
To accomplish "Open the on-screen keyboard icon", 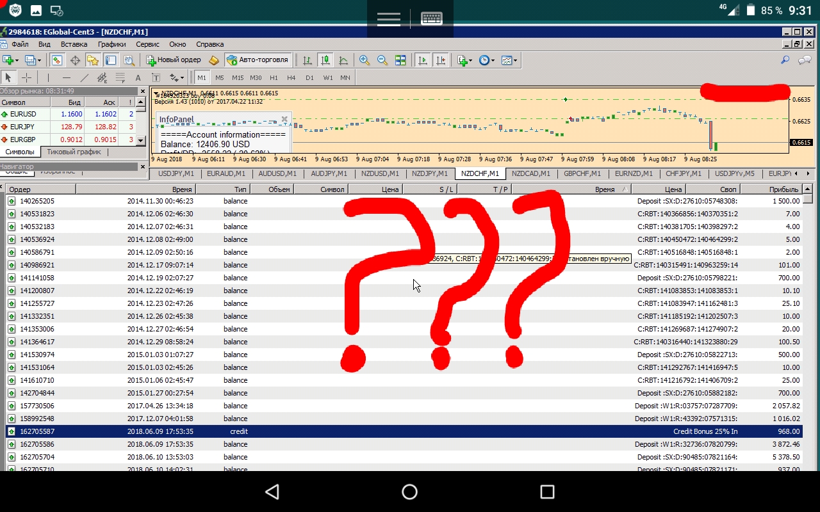I will [x=432, y=19].
